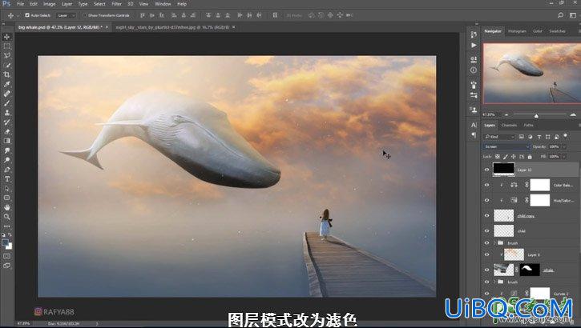
Task: Click the lock all padlock icon
Action: (x=530, y=157)
